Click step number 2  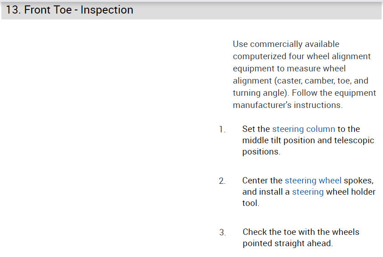222,181
